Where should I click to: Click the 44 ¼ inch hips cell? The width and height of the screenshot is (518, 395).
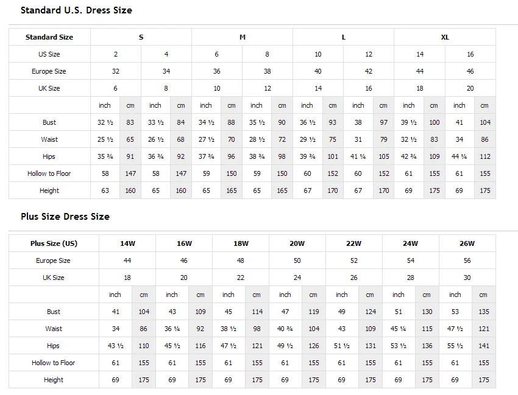[459, 156]
